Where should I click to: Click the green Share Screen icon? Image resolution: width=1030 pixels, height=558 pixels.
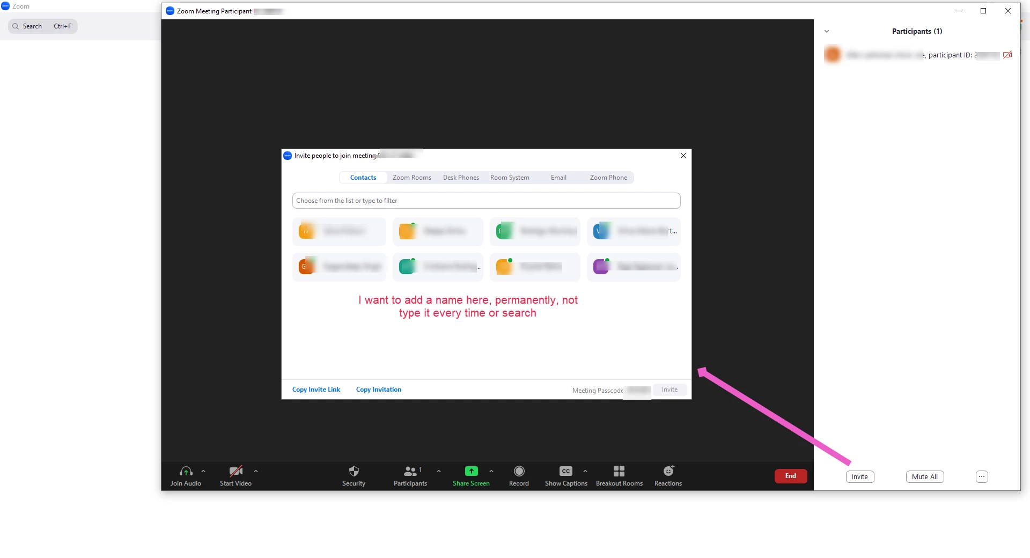[x=471, y=471]
